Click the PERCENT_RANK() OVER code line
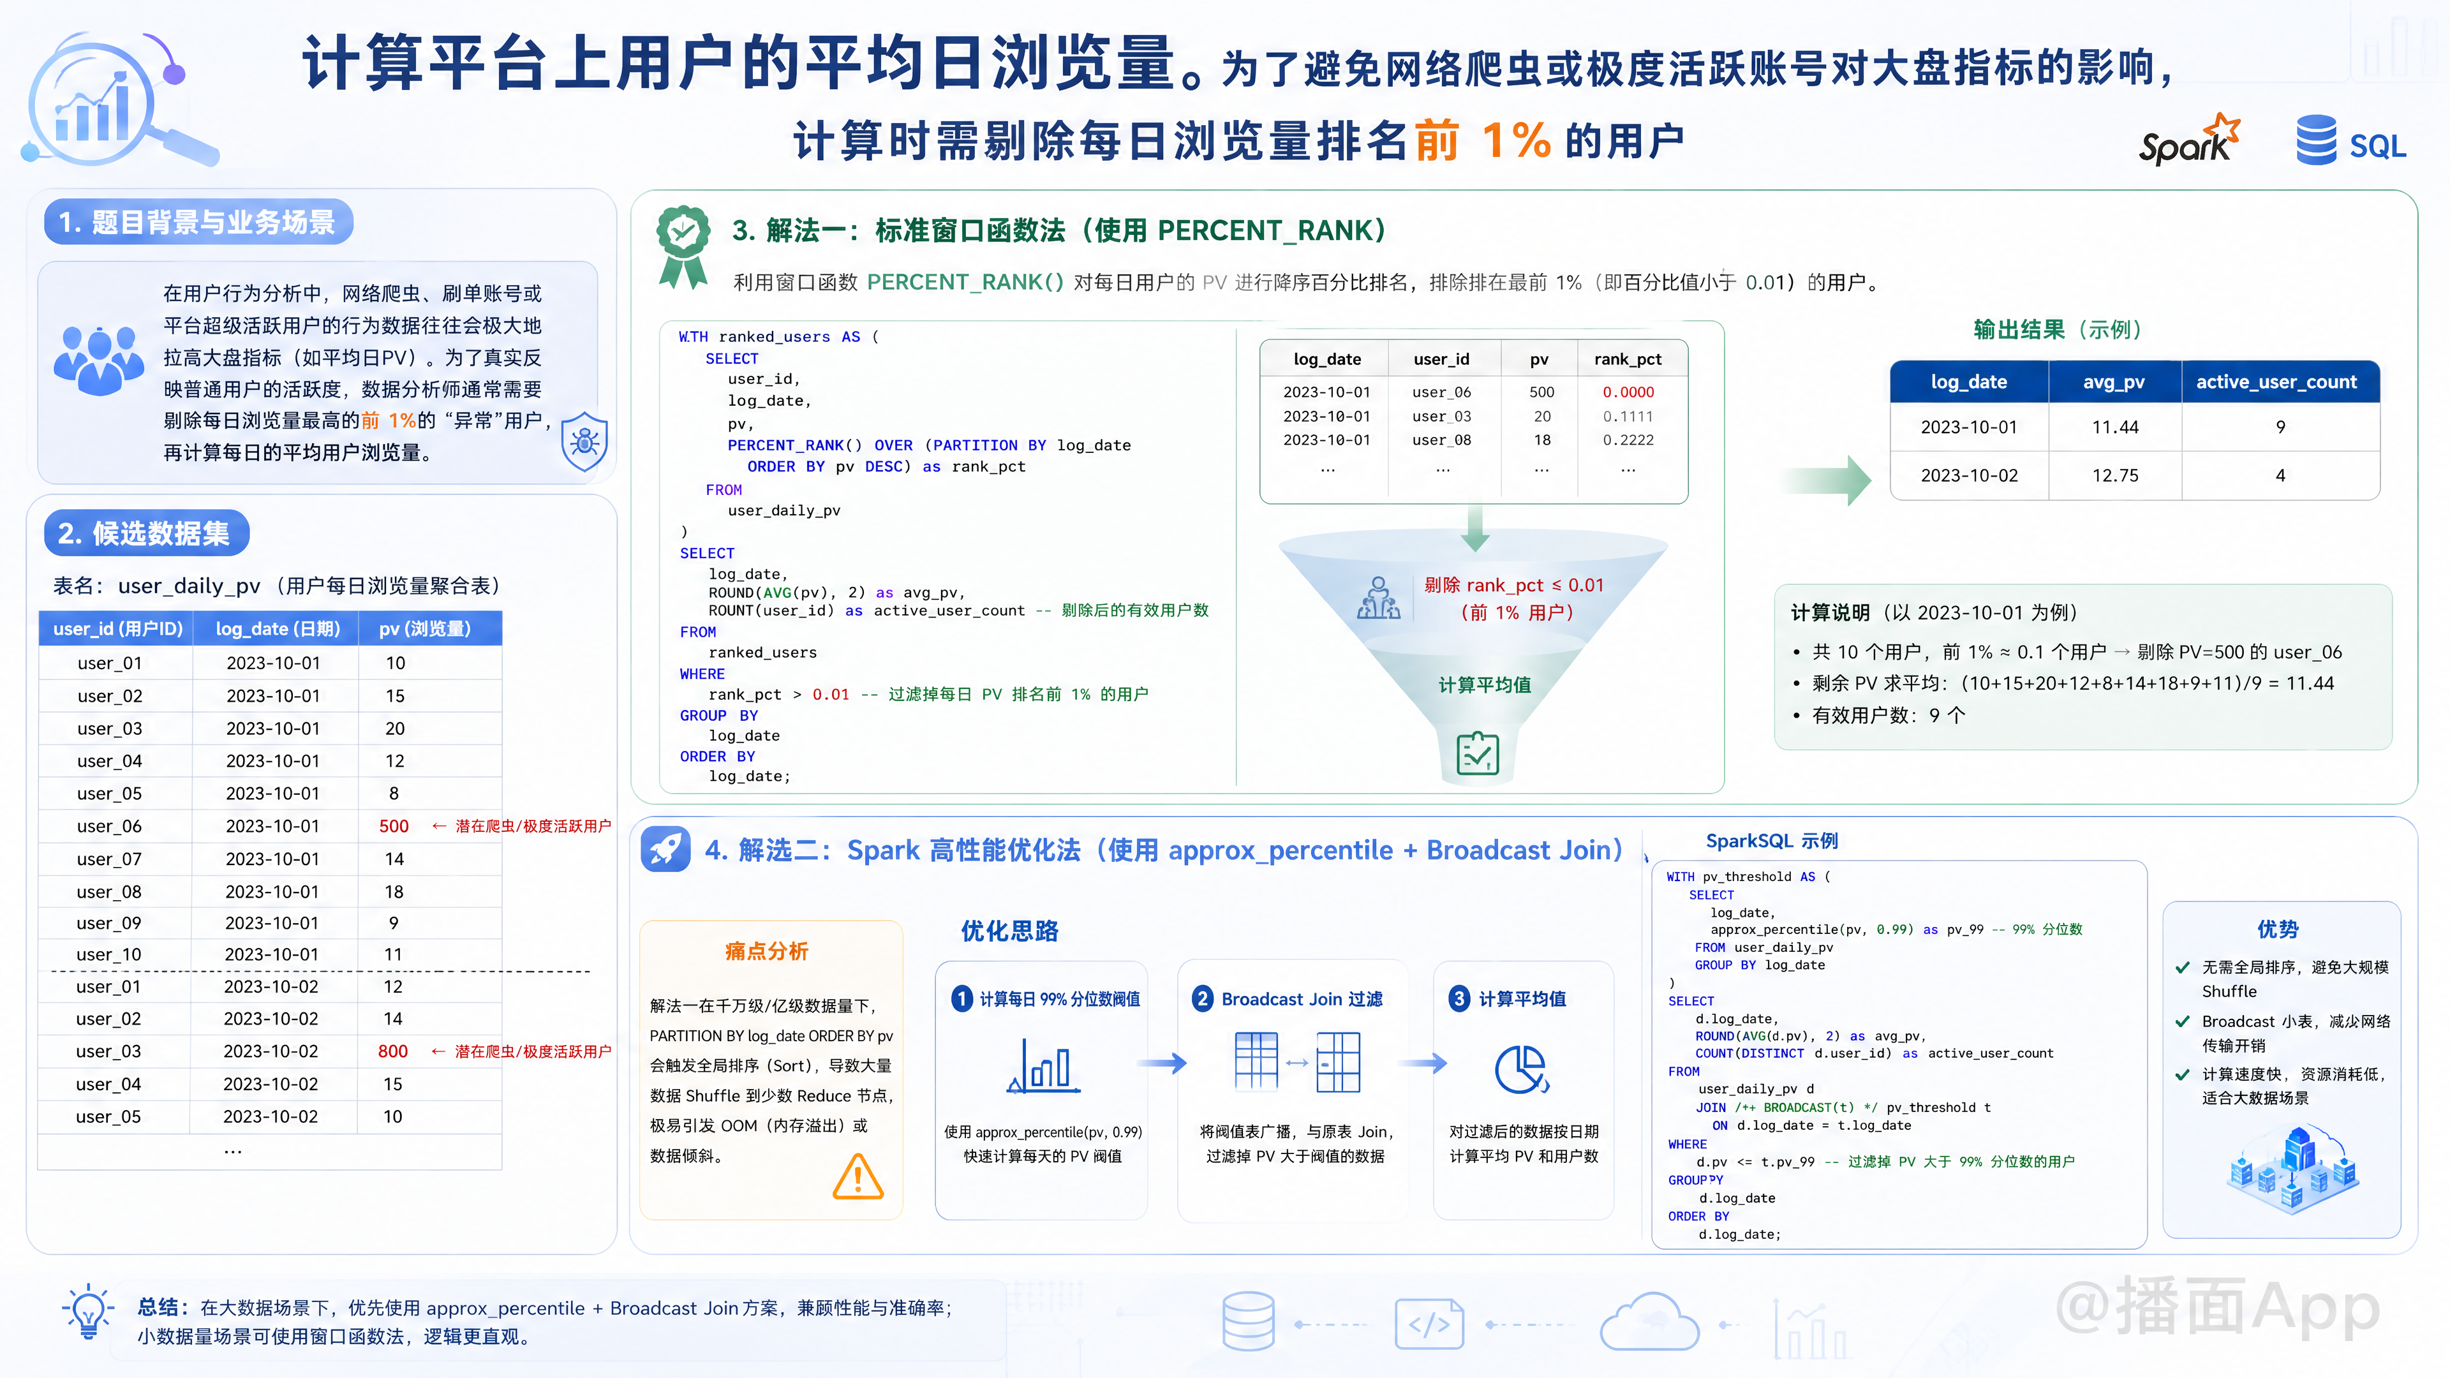Viewport: 2450px width, 1378px height. pos(928,445)
